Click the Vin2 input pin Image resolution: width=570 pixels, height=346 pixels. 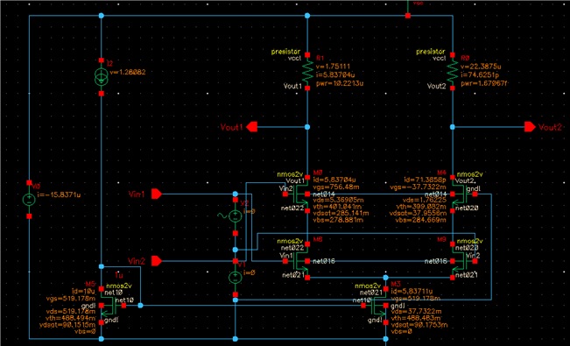(x=157, y=261)
